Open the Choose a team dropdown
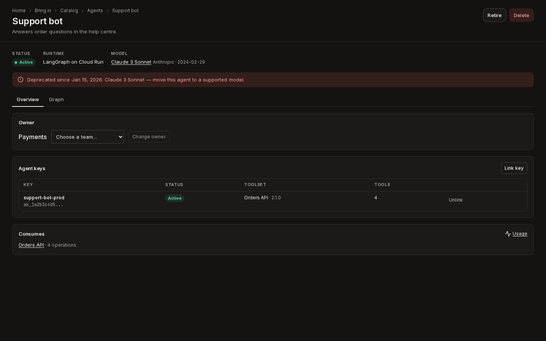546x341 pixels. (88, 137)
